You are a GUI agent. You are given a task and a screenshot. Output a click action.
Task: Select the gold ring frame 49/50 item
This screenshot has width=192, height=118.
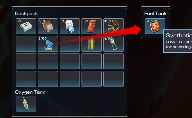[113, 26]
